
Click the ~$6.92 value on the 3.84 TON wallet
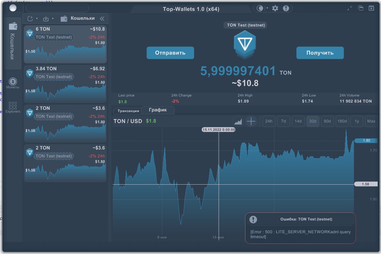97,68
